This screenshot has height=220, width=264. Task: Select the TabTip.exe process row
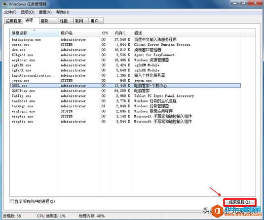pyautogui.click(x=125, y=96)
